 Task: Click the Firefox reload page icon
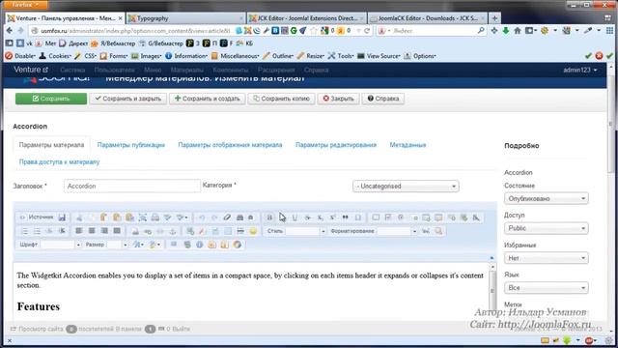[367, 30]
